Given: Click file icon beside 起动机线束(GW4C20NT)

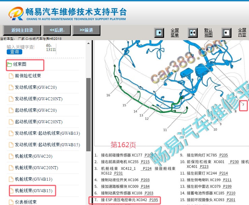Looking at the screenshot, I should [11, 122].
